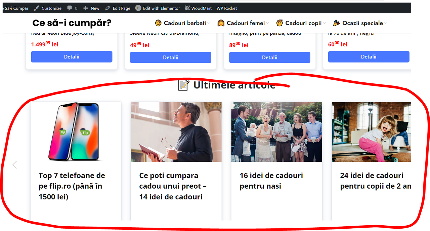Open the WP Rocket admin menu
This screenshot has height=231, width=430.
[x=226, y=8]
